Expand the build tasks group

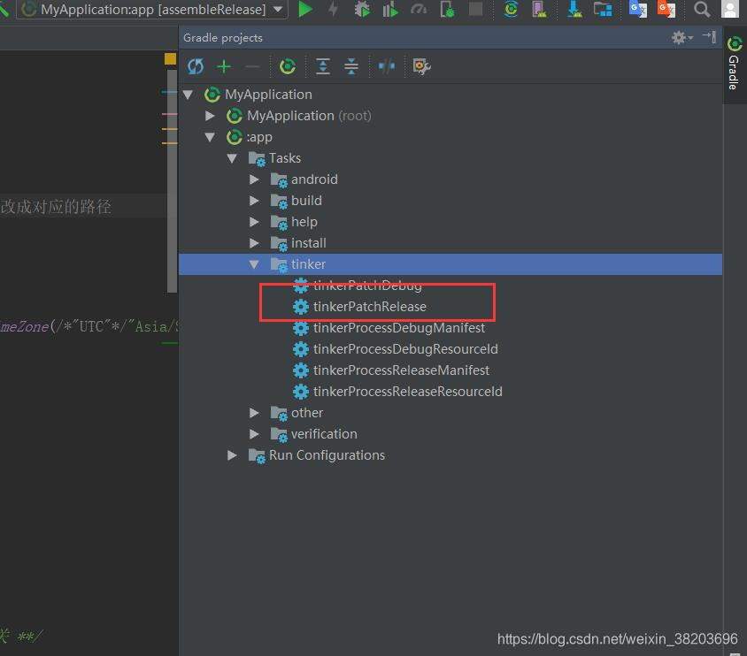click(254, 201)
